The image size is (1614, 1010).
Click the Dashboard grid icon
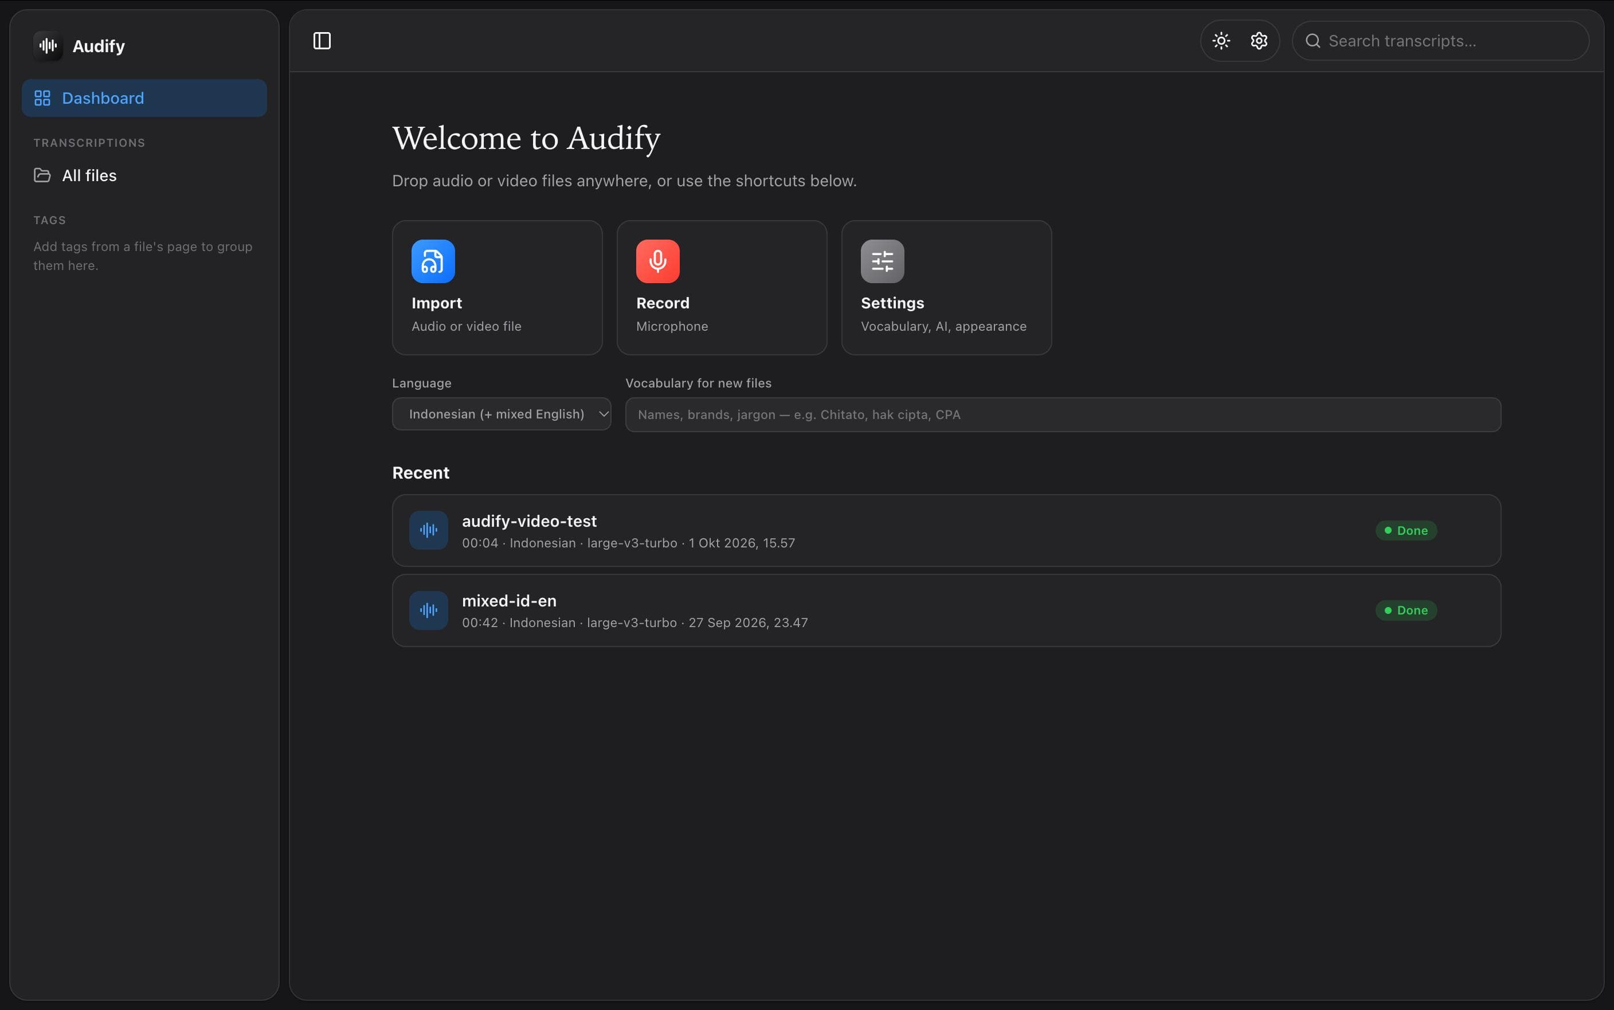pyautogui.click(x=42, y=98)
